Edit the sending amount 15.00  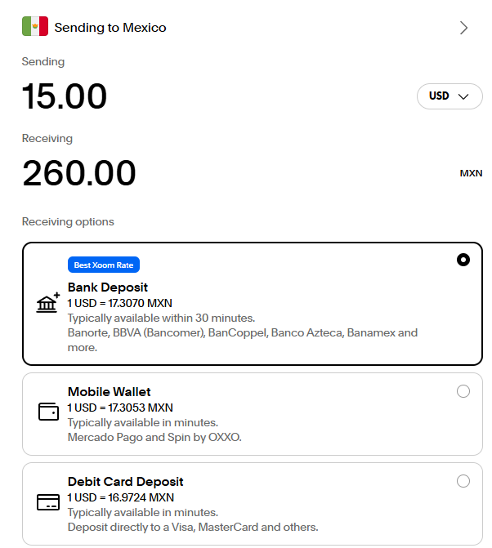(x=65, y=96)
